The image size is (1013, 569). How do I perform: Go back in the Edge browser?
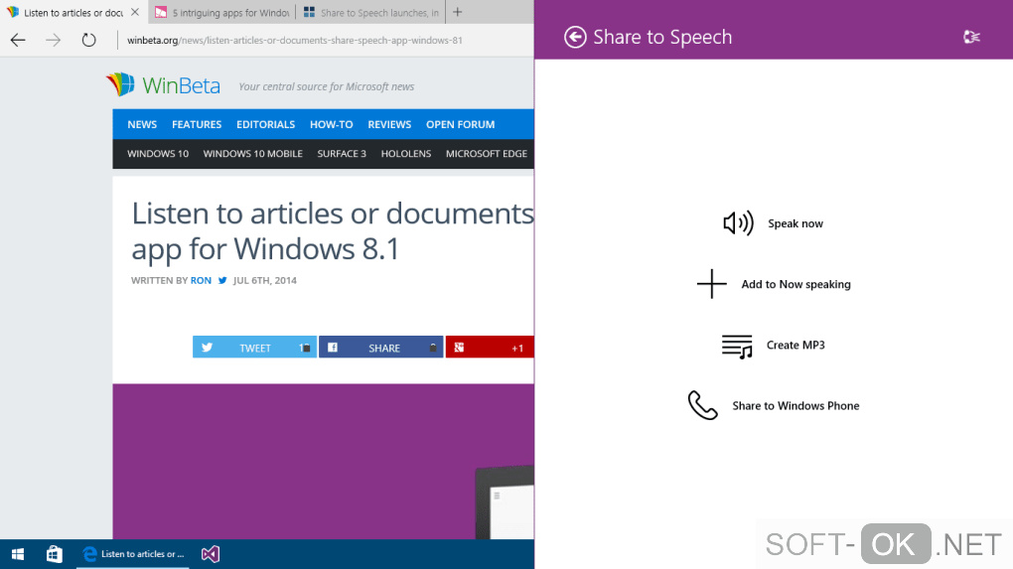pyautogui.click(x=18, y=40)
